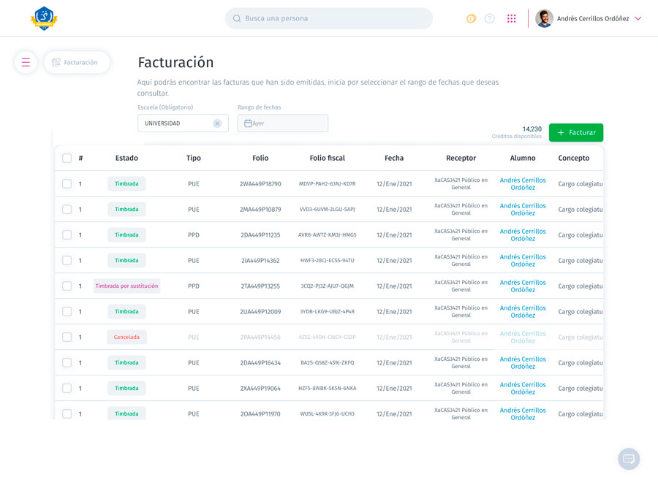
Task: Open the apps grid icon
Action: pos(511,18)
